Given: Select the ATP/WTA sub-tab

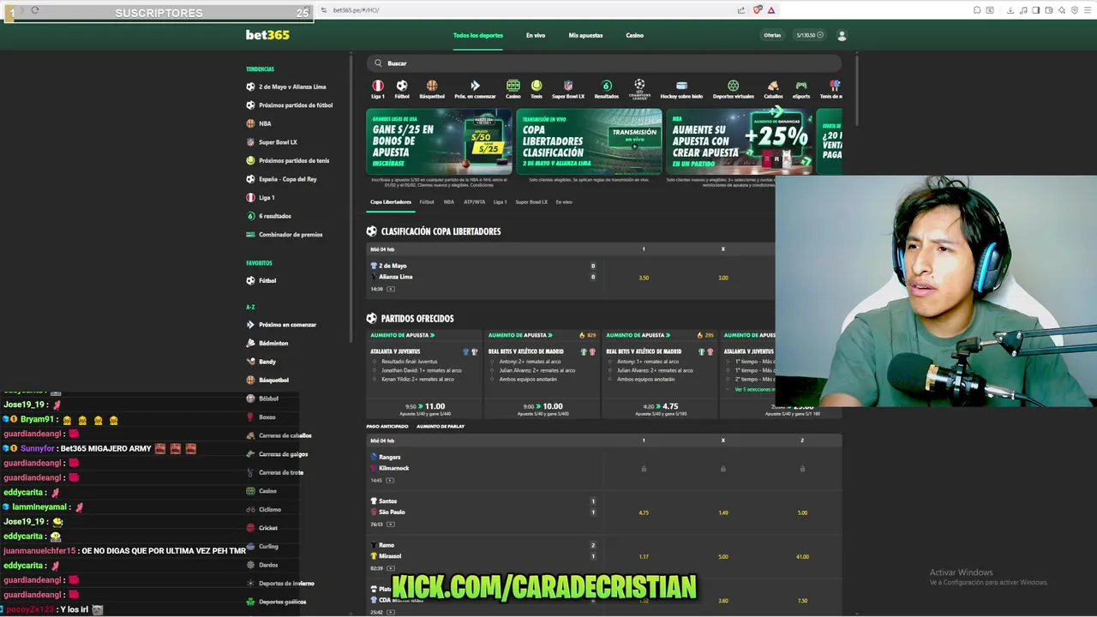Looking at the screenshot, I should (x=474, y=202).
